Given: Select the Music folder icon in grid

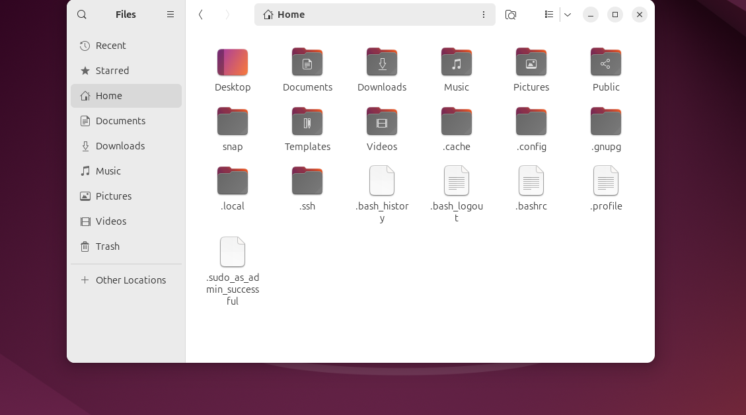Looking at the screenshot, I should (457, 63).
